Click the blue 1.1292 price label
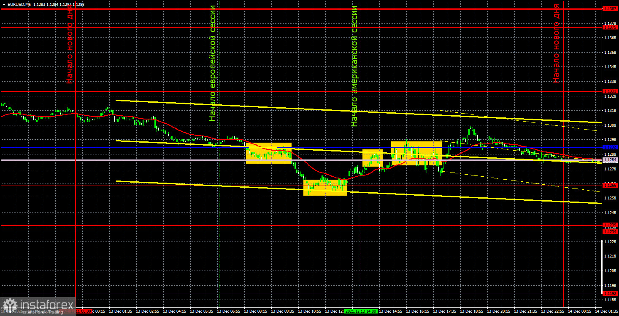Screen dimensions: 619x316 [x=610, y=147]
